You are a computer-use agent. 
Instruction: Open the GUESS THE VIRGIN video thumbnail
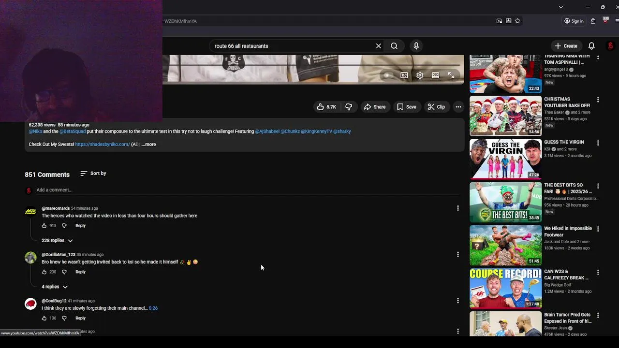[x=505, y=159]
